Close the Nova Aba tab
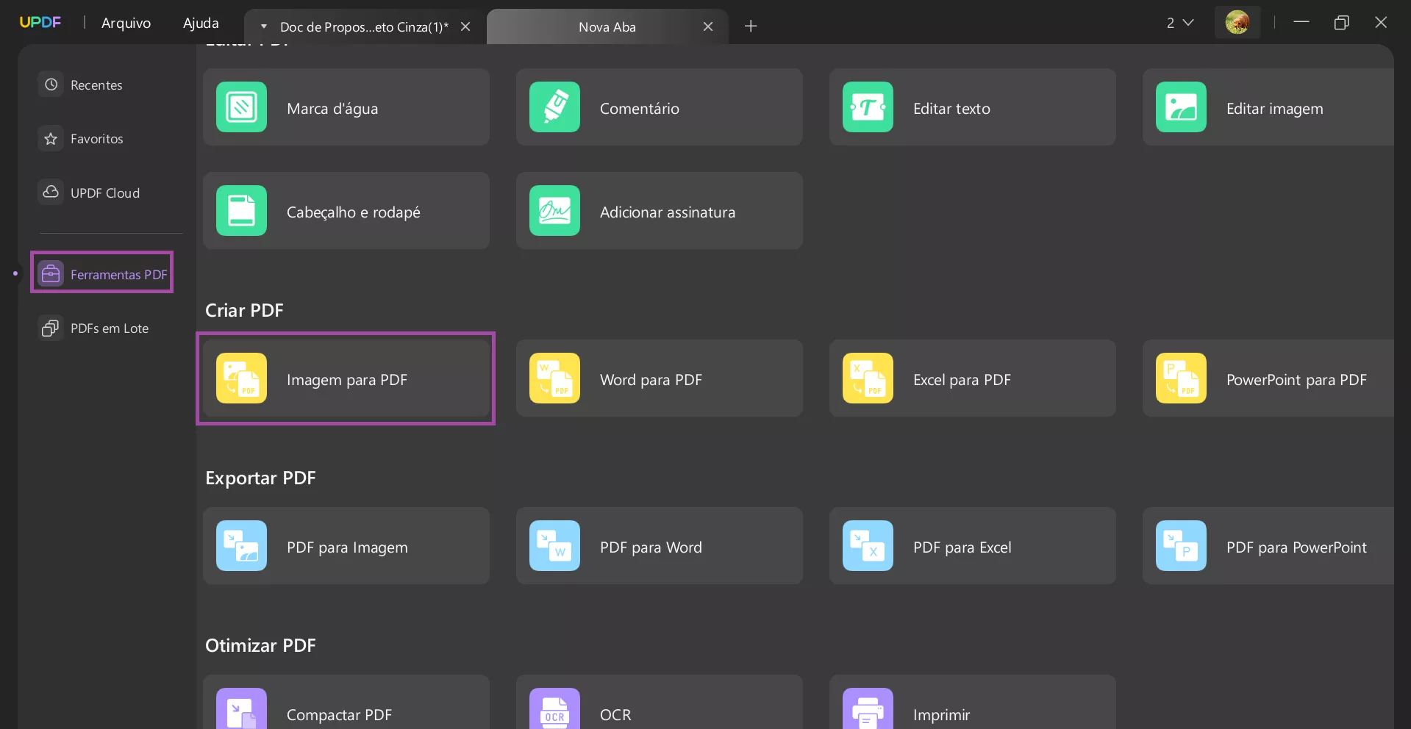 (x=708, y=26)
